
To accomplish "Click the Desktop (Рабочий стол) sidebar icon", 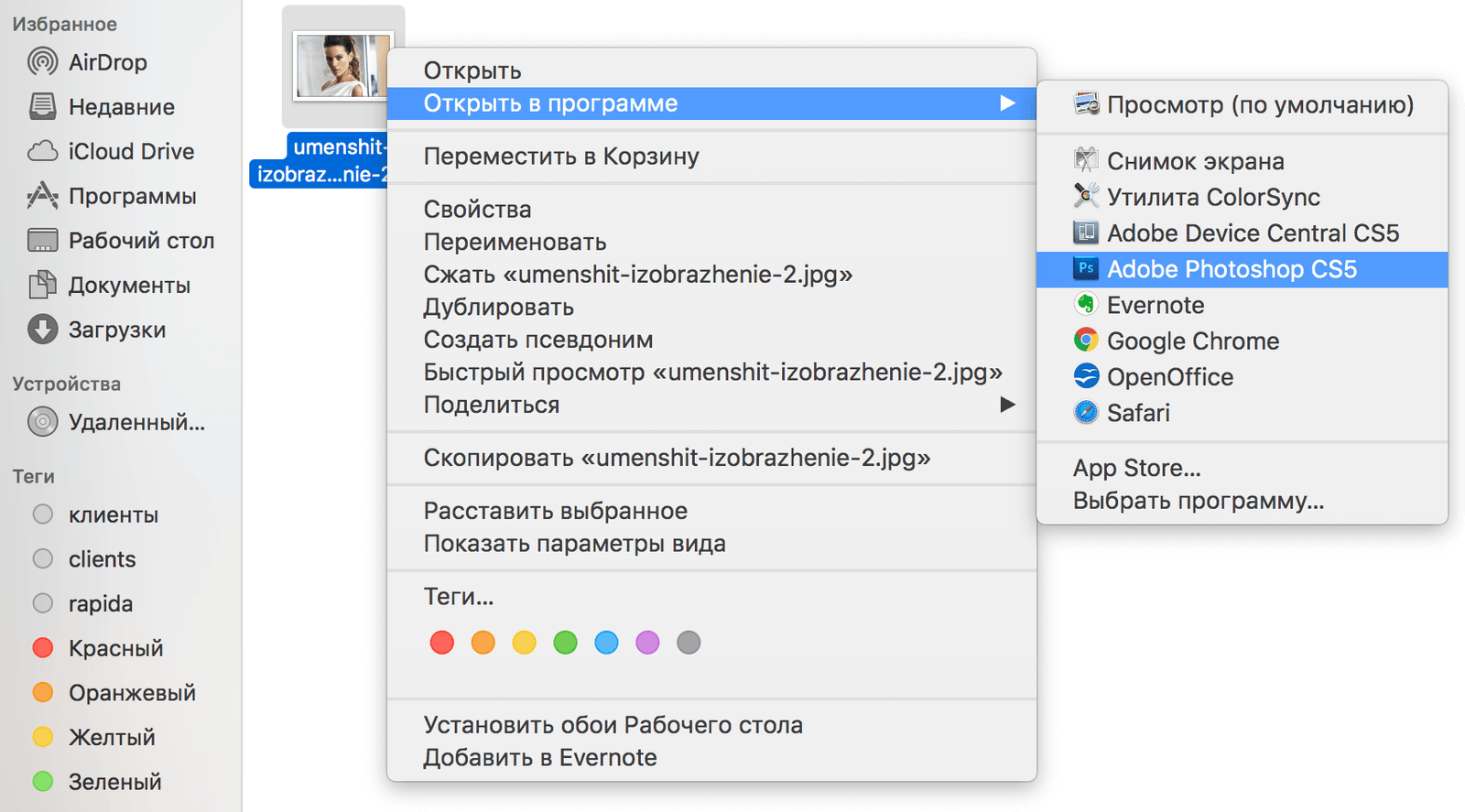I will point(42,240).
